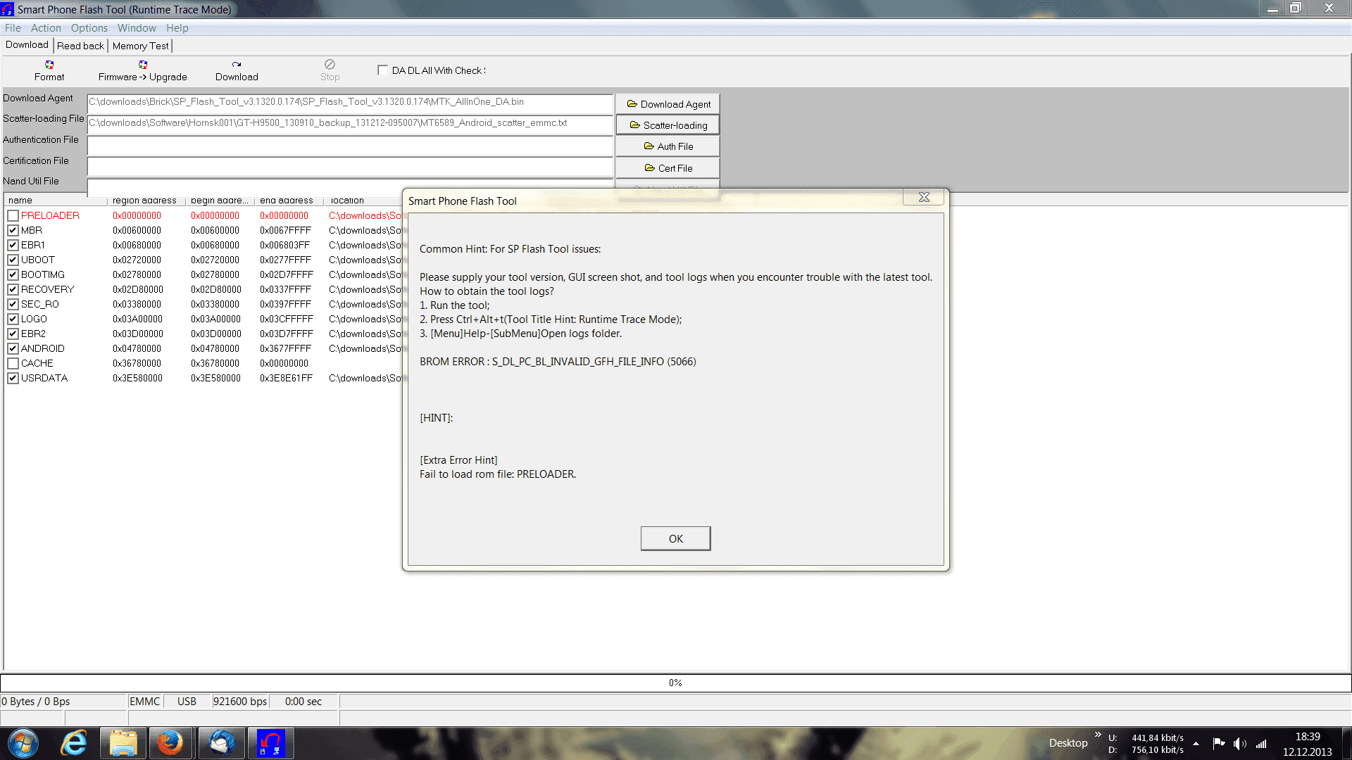
Task: Click the Stop toolbar icon
Action: 330,65
